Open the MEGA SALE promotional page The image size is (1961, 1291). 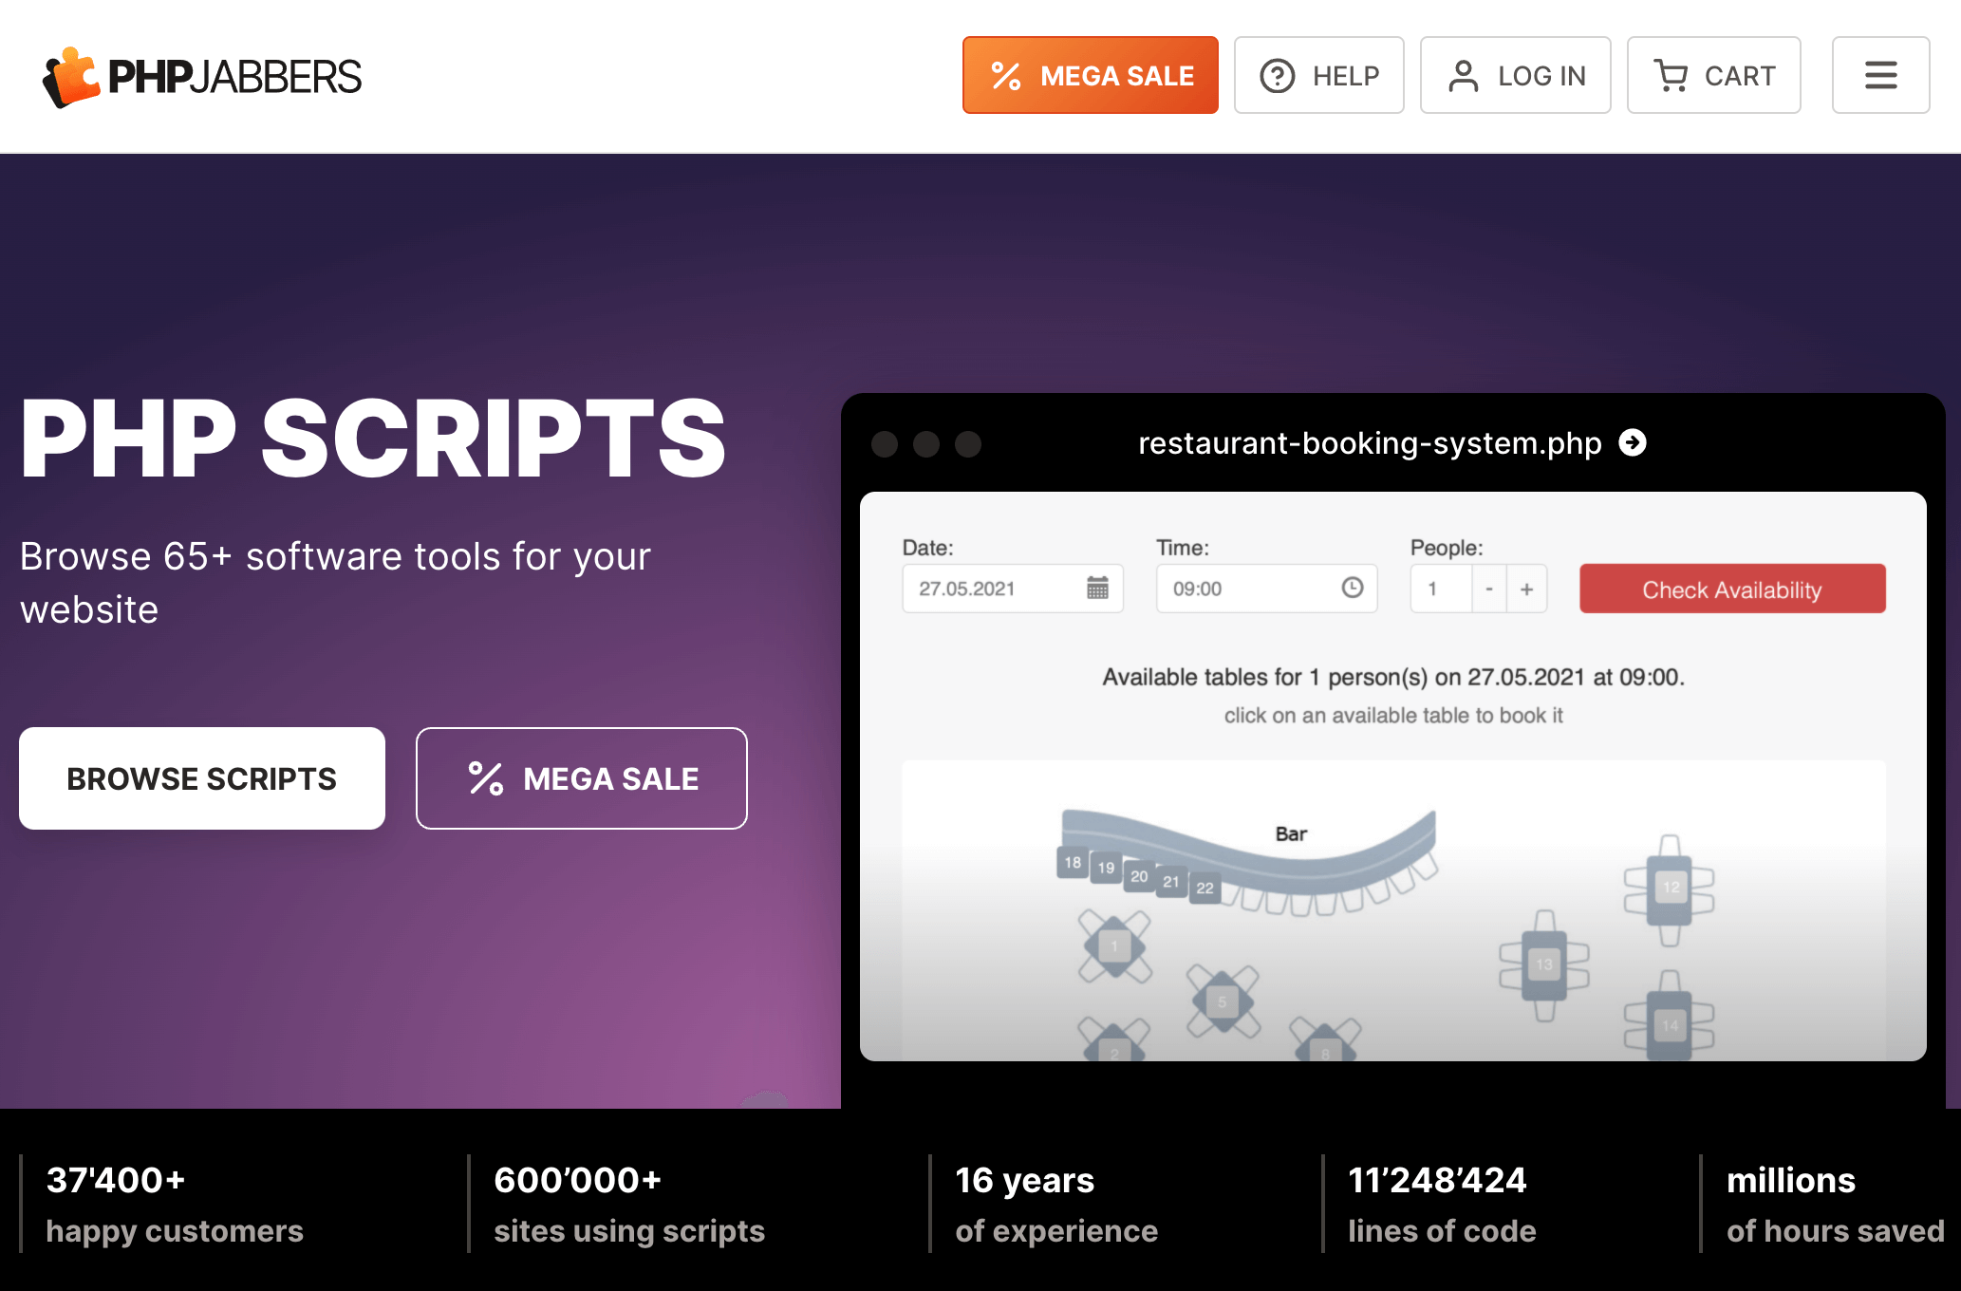pos(1090,73)
